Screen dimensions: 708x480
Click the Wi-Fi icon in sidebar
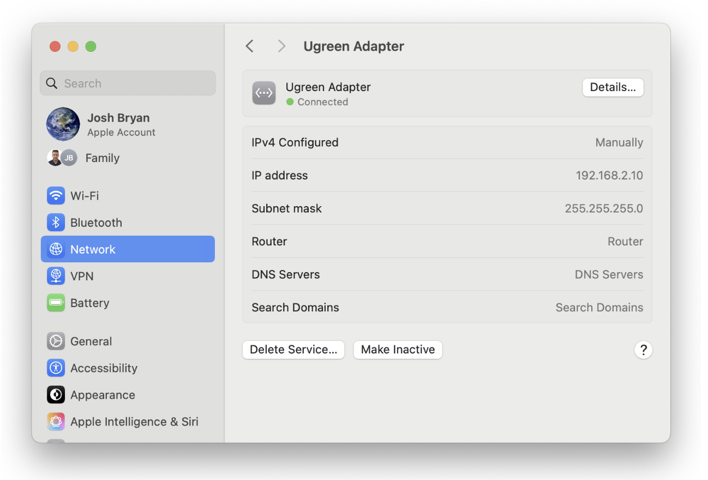click(x=56, y=196)
